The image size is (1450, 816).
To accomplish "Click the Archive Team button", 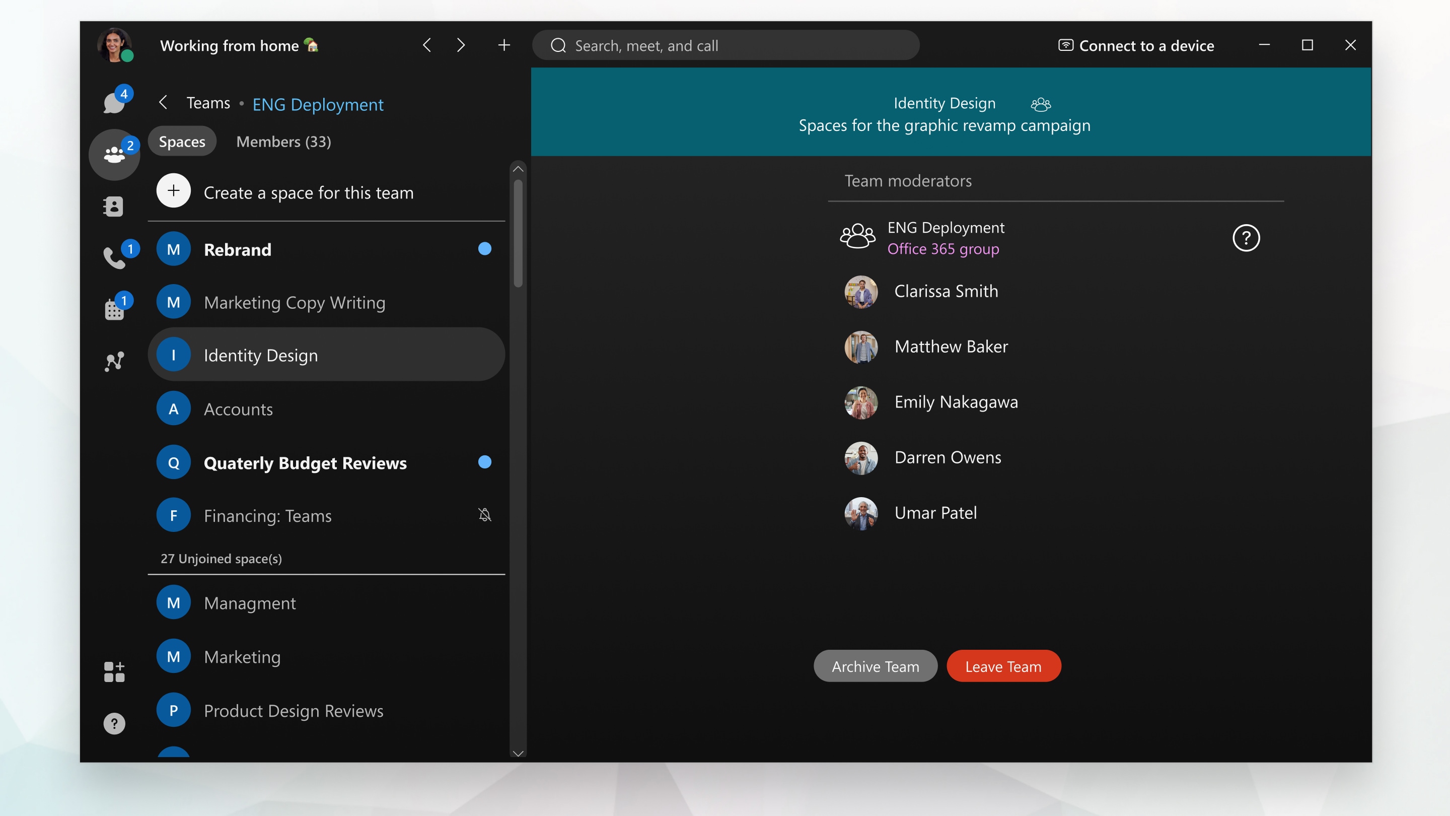I will pos(875,665).
